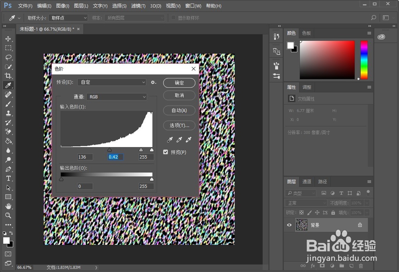Image resolution: width=399 pixels, height=272 pixels.
Task: Hide the 背景 layer with eye icon
Action: [289, 225]
